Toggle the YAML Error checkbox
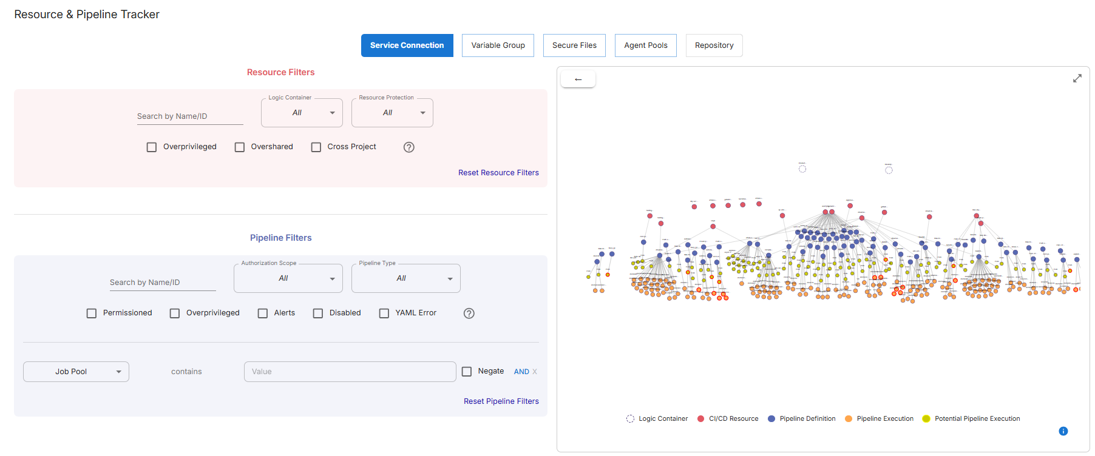Viewport: 1095px width, 456px height. pos(384,313)
